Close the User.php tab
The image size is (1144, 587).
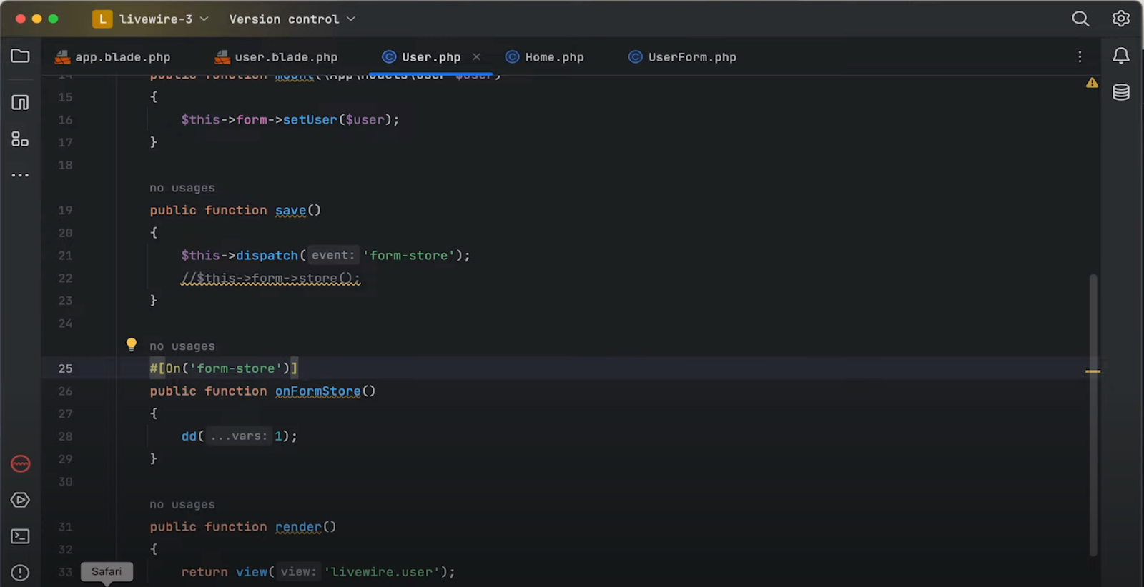pos(476,56)
